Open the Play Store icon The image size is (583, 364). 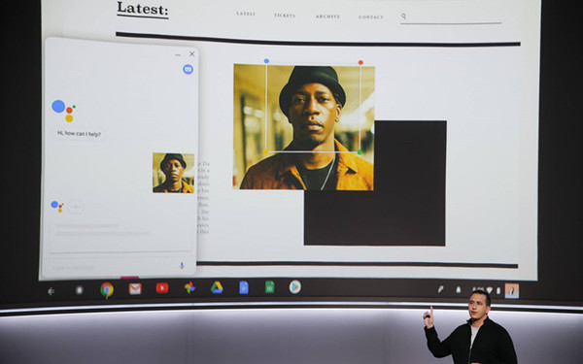tap(294, 286)
